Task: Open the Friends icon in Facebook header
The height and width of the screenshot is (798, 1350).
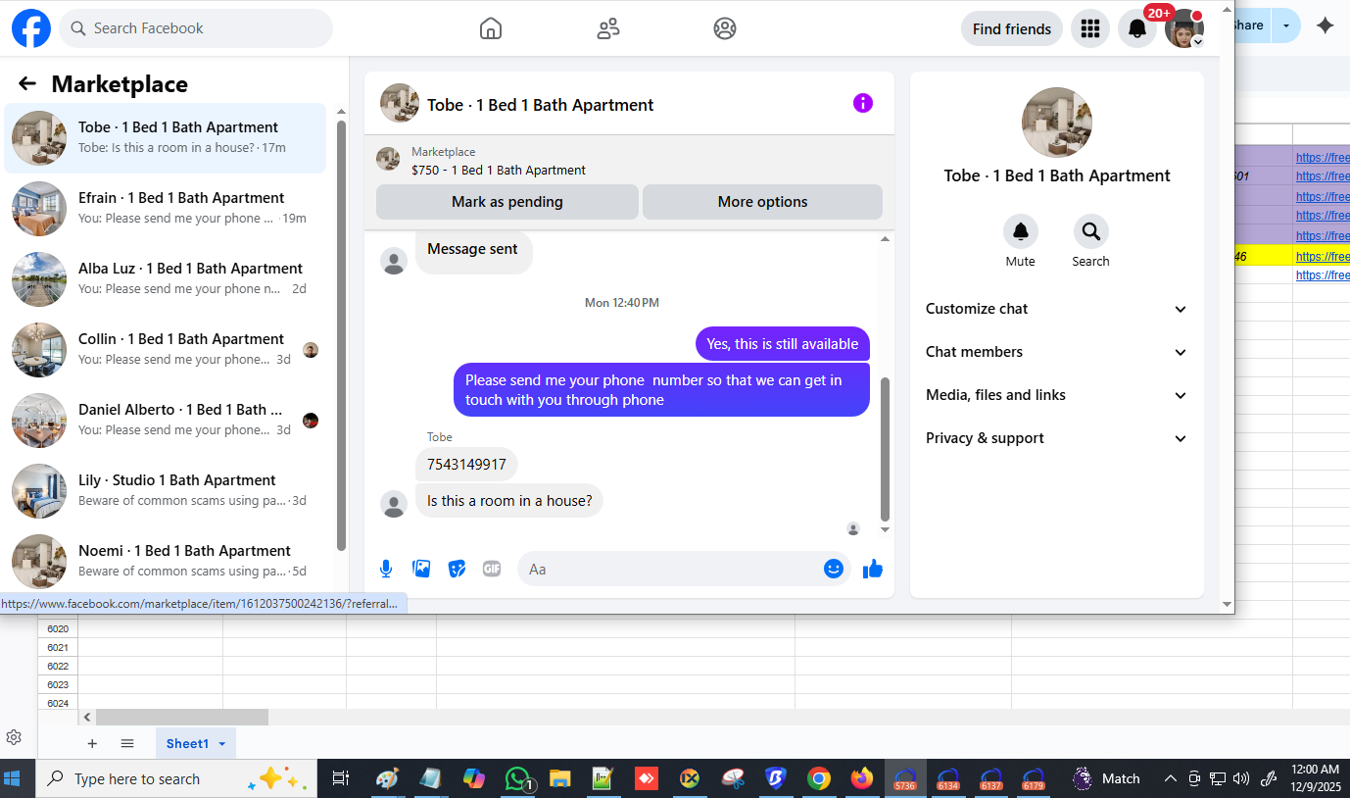Action: coord(608,28)
